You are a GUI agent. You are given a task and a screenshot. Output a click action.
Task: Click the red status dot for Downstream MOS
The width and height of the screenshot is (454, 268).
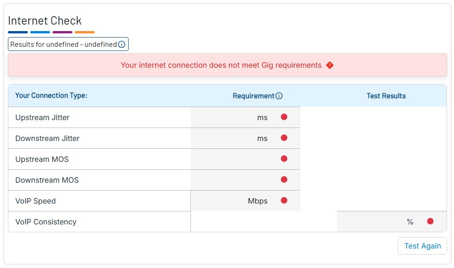(x=284, y=179)
